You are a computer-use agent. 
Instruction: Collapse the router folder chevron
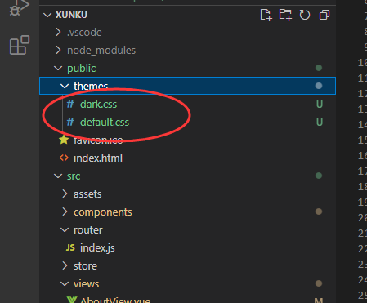pyautogui.click(x=65, y=230)
